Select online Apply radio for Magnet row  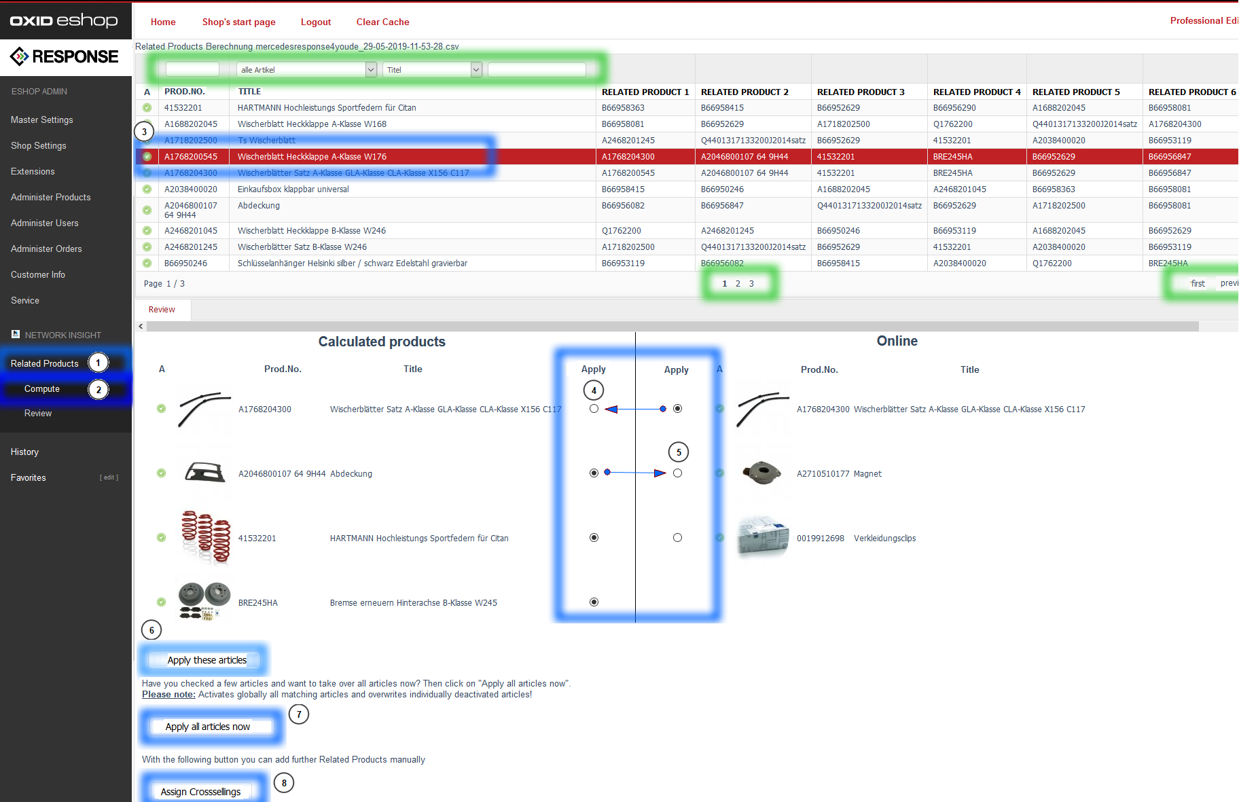pyautogui.click(x=677, y=473)
